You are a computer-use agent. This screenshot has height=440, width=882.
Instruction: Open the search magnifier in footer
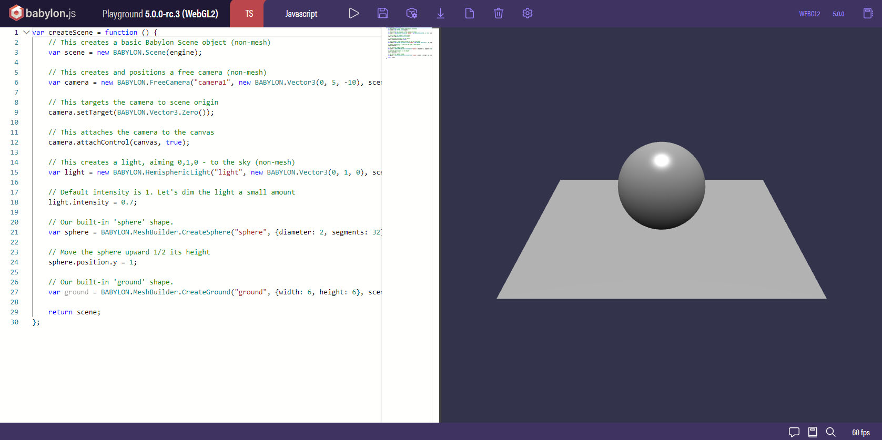tap(831, 432)
